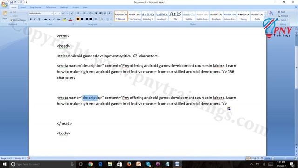Toggle show/hide paragraph marks
Screen dimensions: 298x168
click(110, 14)
